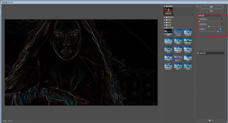
Task: Click the Reset (复位) button
Action: pos(211,11)
